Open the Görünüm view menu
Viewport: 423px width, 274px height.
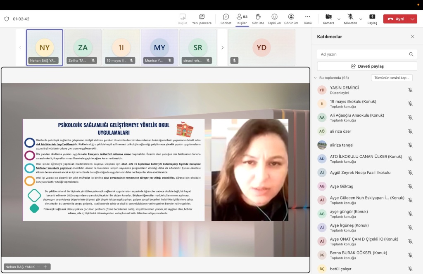coord(291,19)
